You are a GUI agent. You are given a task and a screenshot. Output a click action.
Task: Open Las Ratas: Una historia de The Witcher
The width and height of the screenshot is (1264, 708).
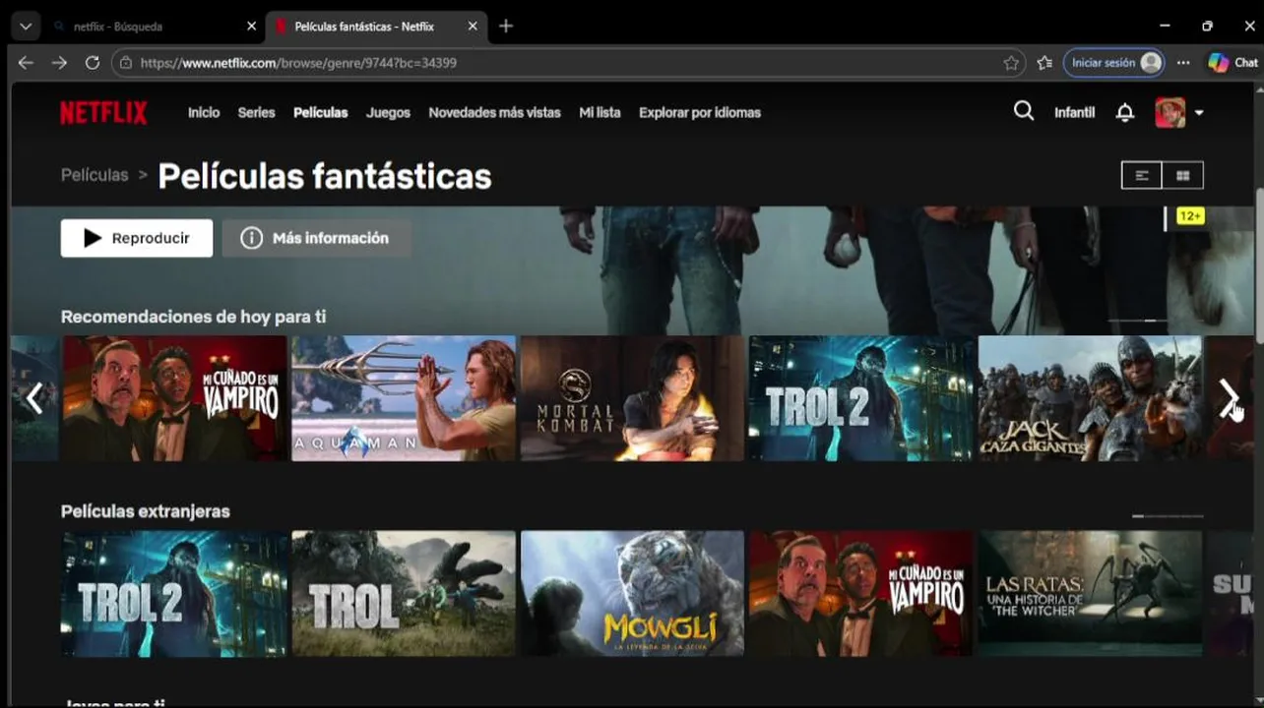point(1090,594)
